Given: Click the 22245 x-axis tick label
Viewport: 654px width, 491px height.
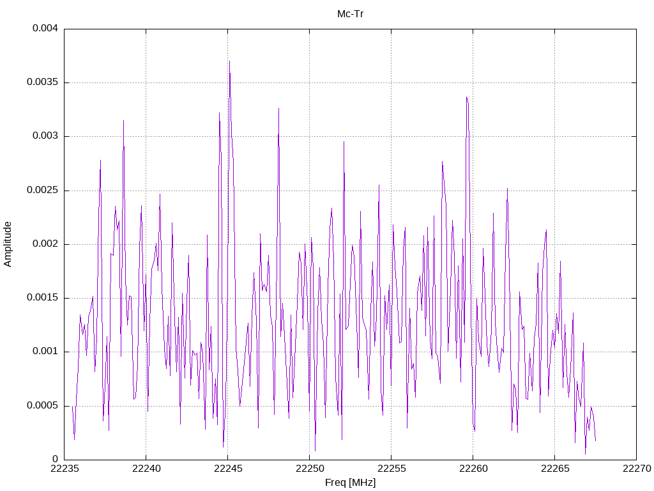Looking at the screenshot, I should [228, 469].
